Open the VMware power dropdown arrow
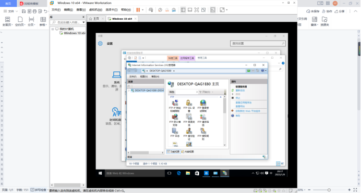361x193 pixels. pos(143,10)
